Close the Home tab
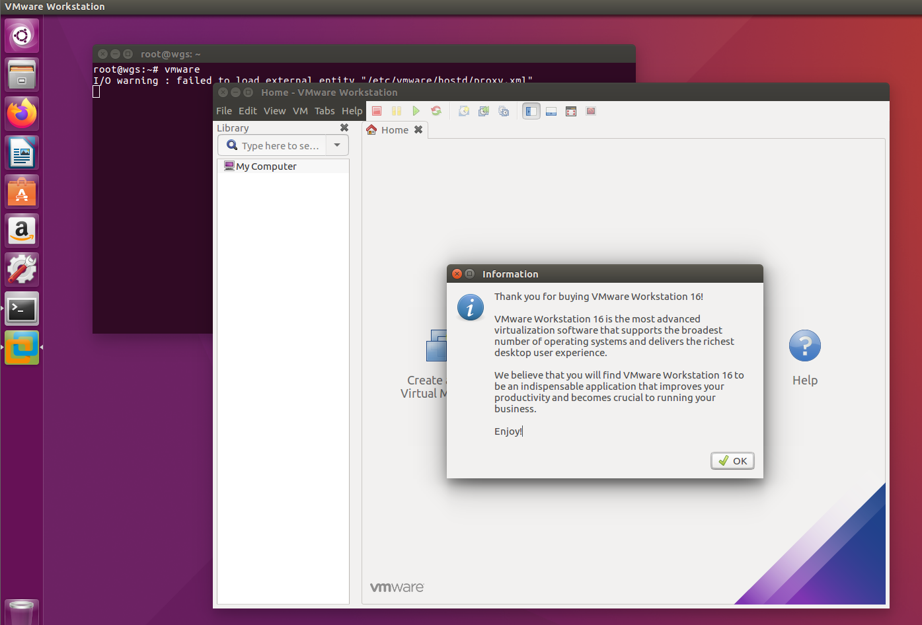This screenshot has height=625, width=922. pyautogui.click(x=418, y=130)
